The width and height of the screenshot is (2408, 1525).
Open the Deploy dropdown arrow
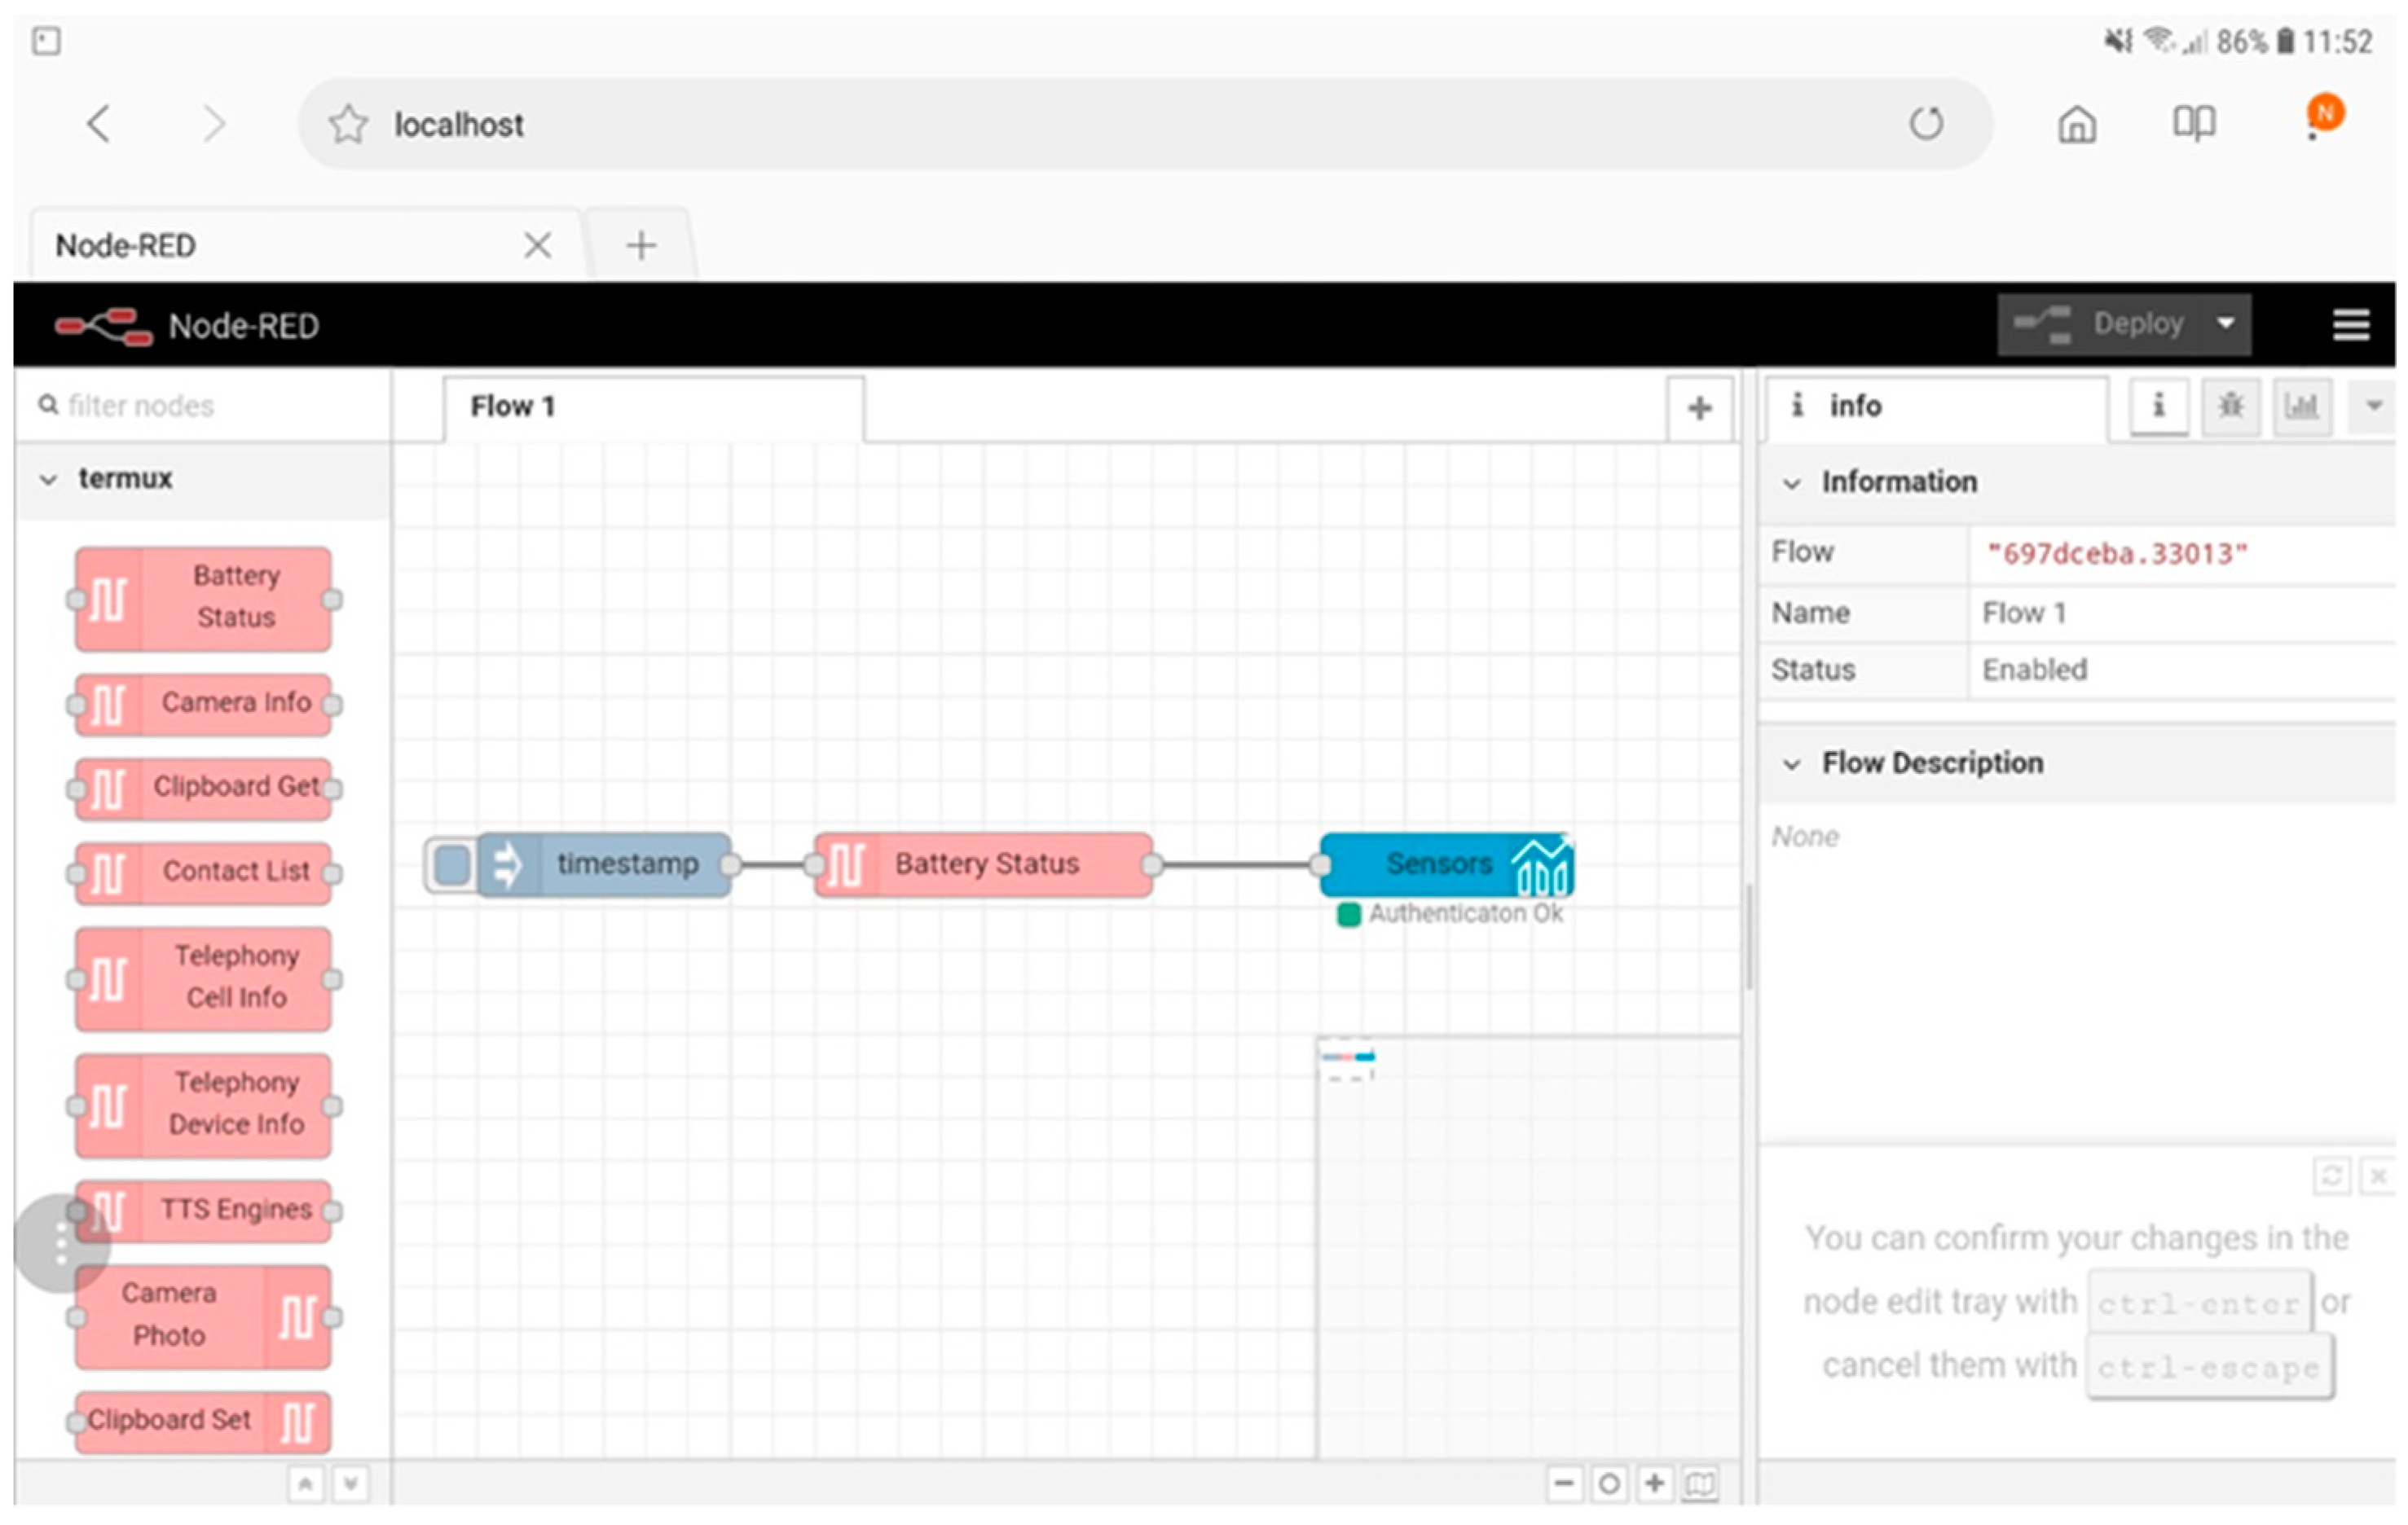coord(2225,324)
